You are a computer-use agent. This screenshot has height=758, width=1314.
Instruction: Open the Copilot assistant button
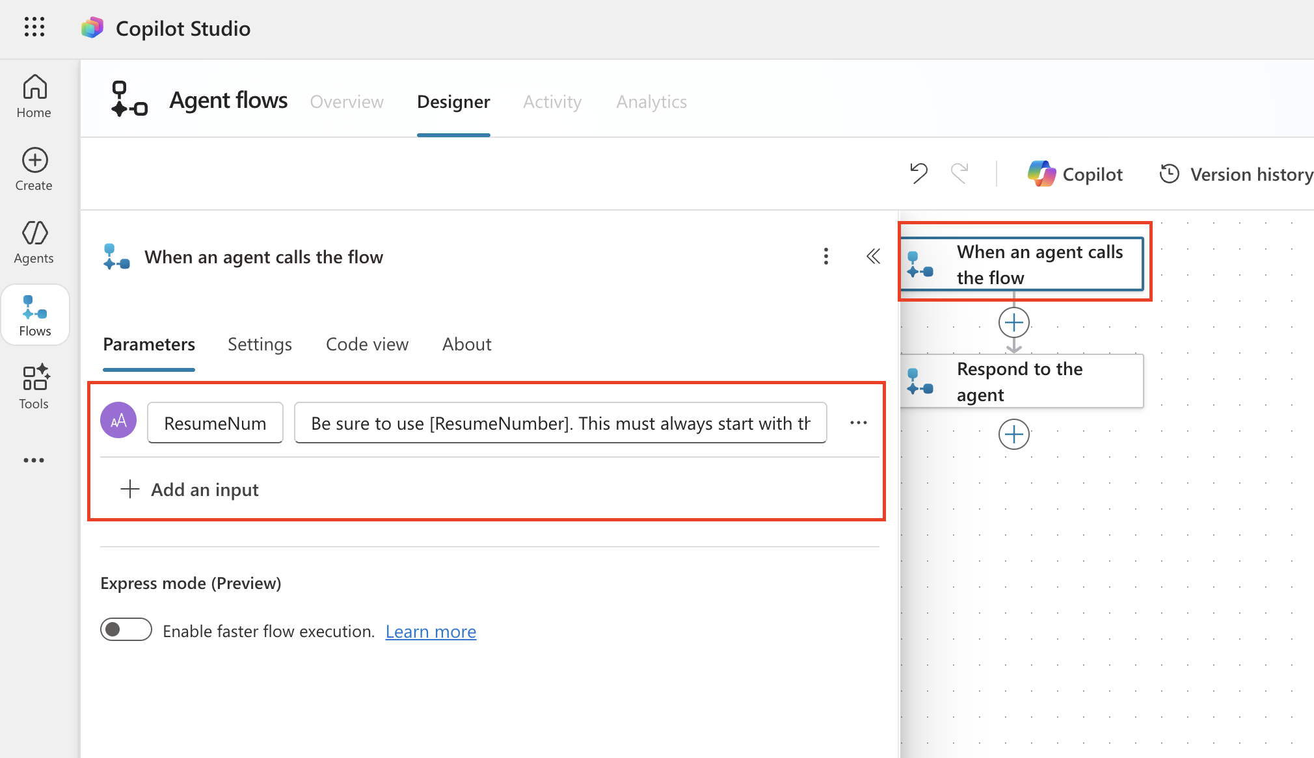tap(1075, 174)
